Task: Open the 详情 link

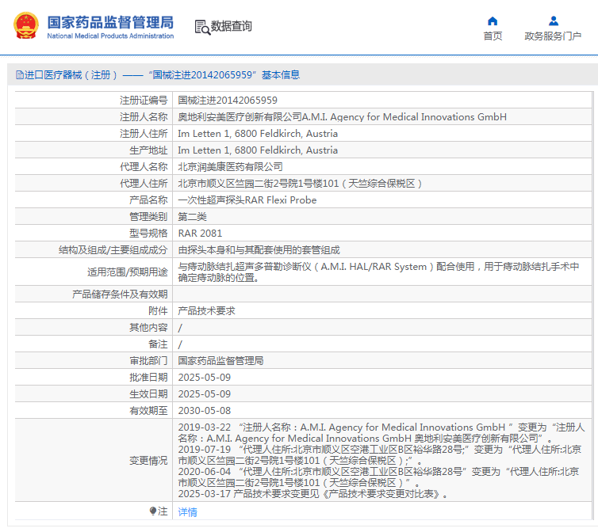Action: pos(188,512)
